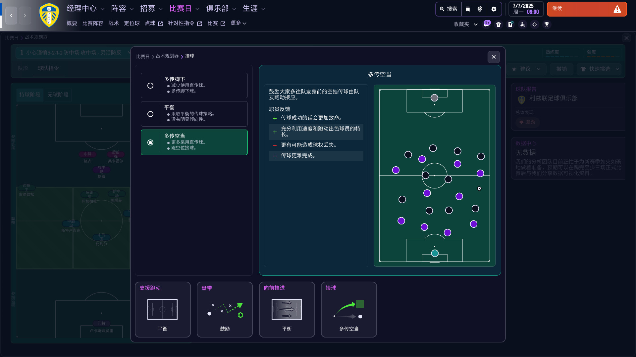The image size is (636, 357).
Task: Open the 盘带 dribbling instruction card
Action: coord(225,309)
